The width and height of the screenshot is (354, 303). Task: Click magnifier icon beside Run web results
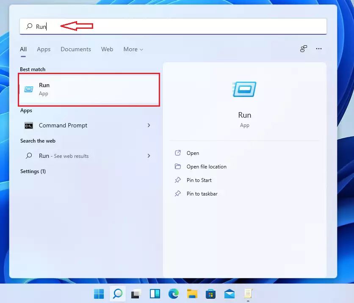[x=29, y=156]
